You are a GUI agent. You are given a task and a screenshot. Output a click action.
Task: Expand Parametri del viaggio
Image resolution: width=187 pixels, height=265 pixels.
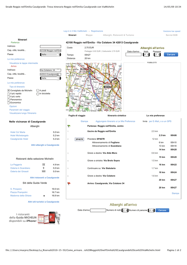[x=20, y=110]
